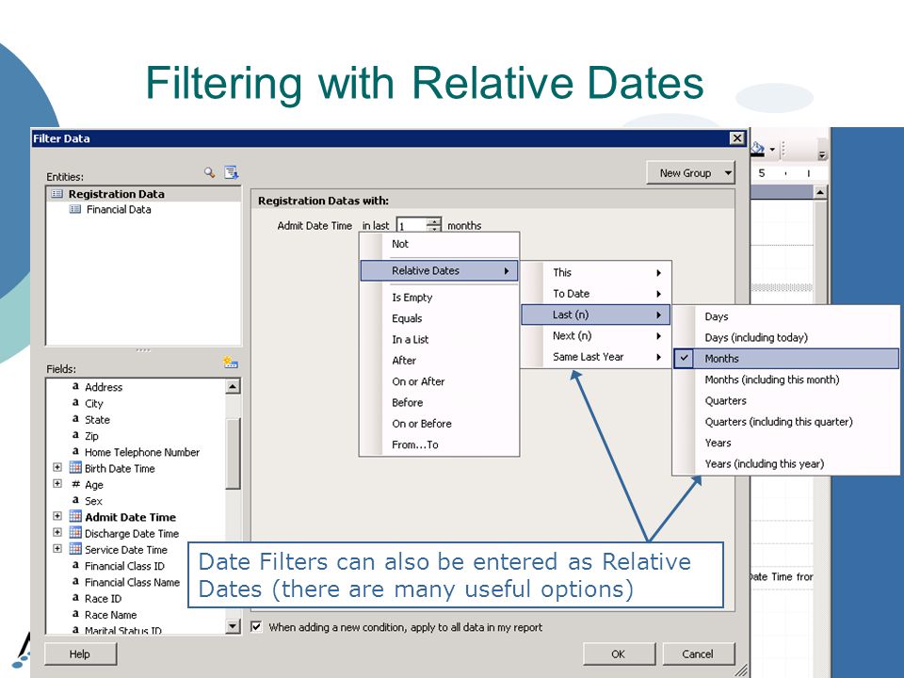This screenshot has width=904, height=678.
Task: Choose Months (including this month)
Action: pyautogui.click(x=786, y=379)
